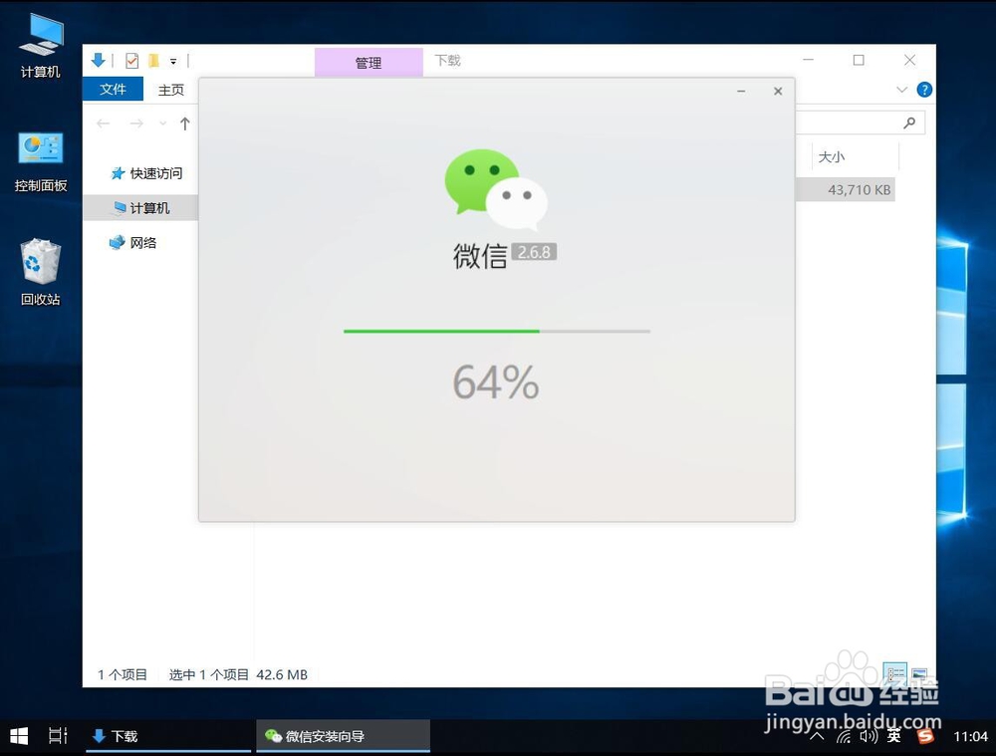Viewport: 996px width, 756px height.
Task: Open the 计算机 desktop icon
Action: click(x=41, y=45)
